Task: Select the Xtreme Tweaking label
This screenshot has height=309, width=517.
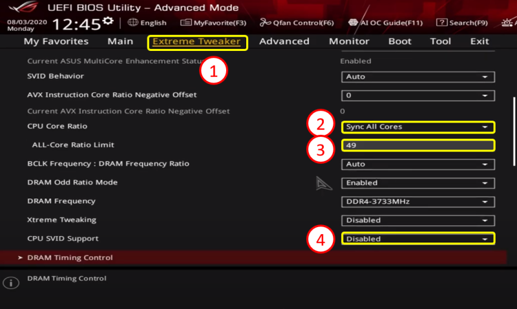Action: 61,220
